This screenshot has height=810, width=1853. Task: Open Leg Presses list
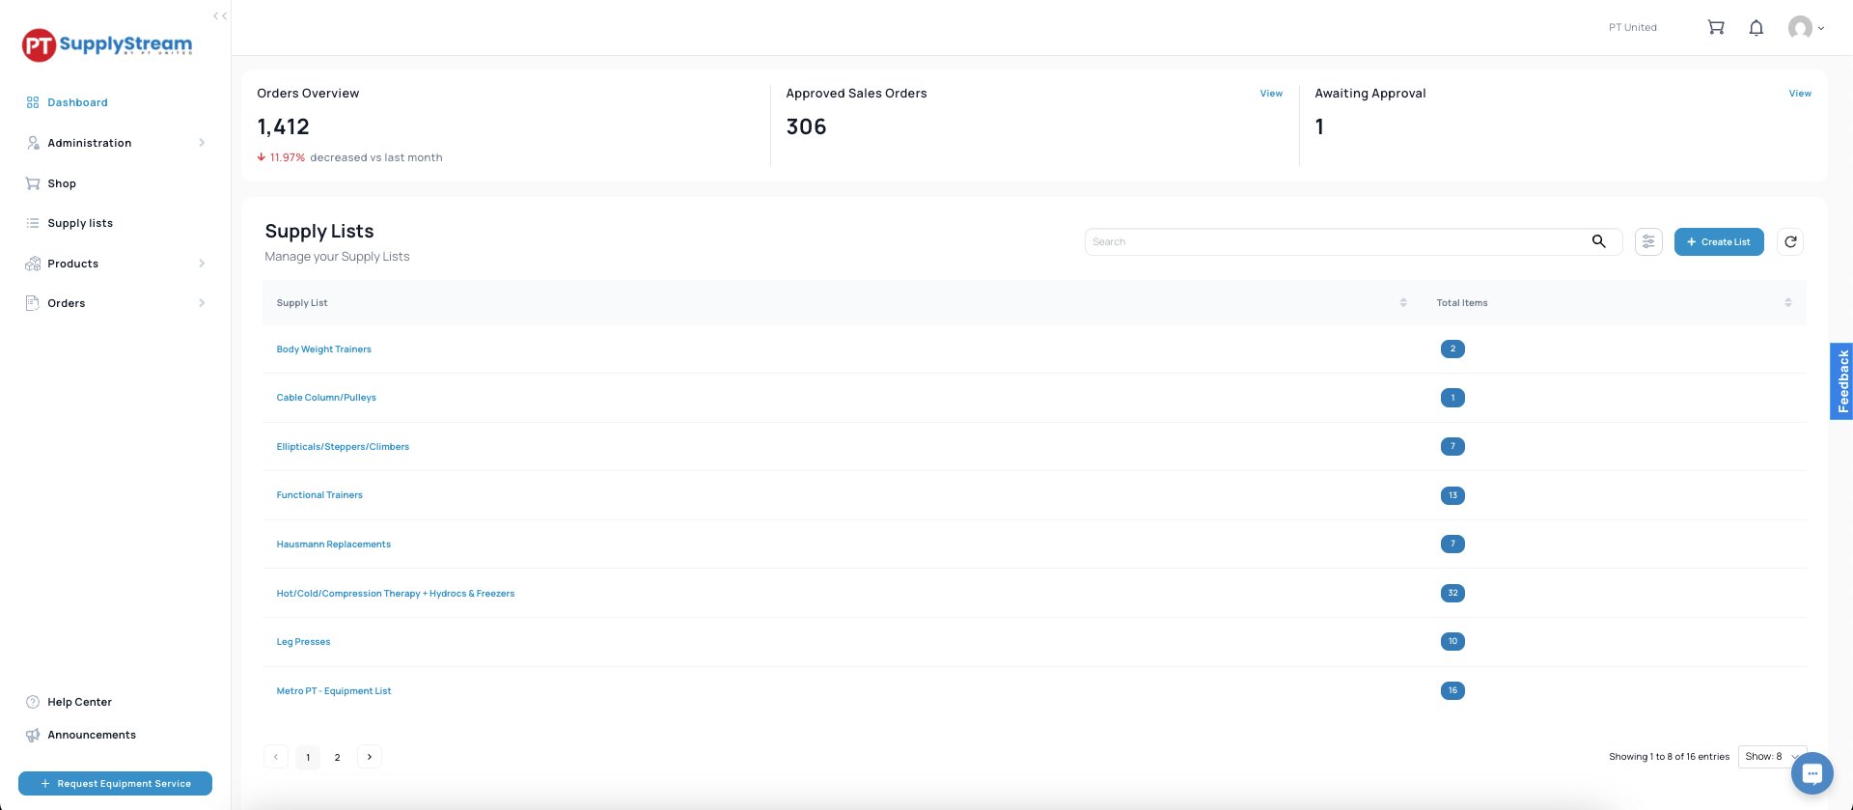coord(303,642)
